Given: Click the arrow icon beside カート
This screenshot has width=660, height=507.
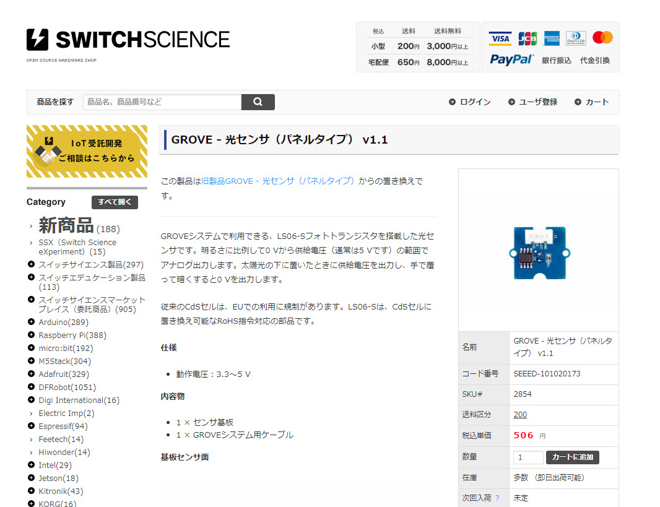Looking at the screenshot, I should 578,102.
